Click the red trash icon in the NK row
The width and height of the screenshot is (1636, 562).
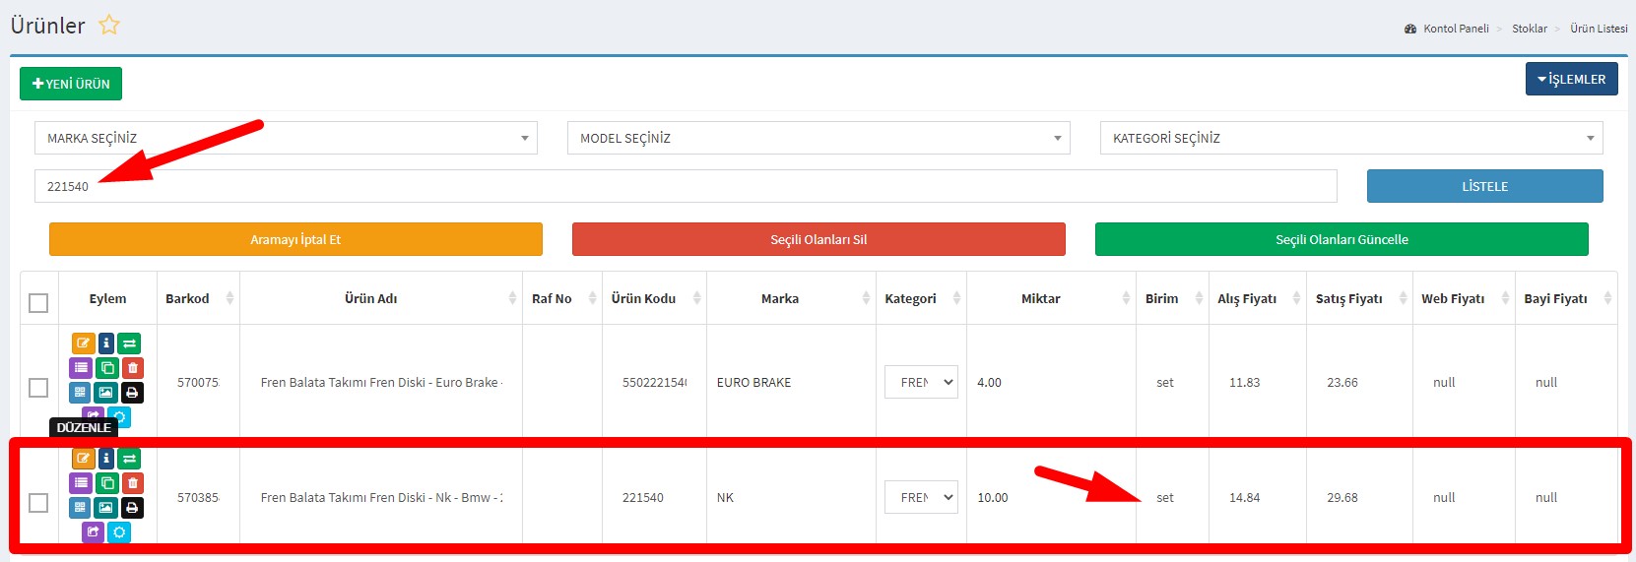click(132, 483)
